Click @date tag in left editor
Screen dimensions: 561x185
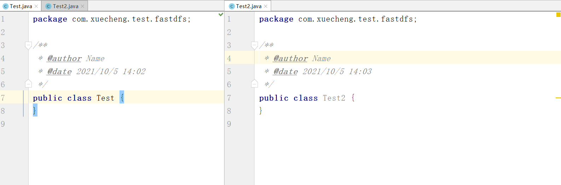click(x=59, y=71)
